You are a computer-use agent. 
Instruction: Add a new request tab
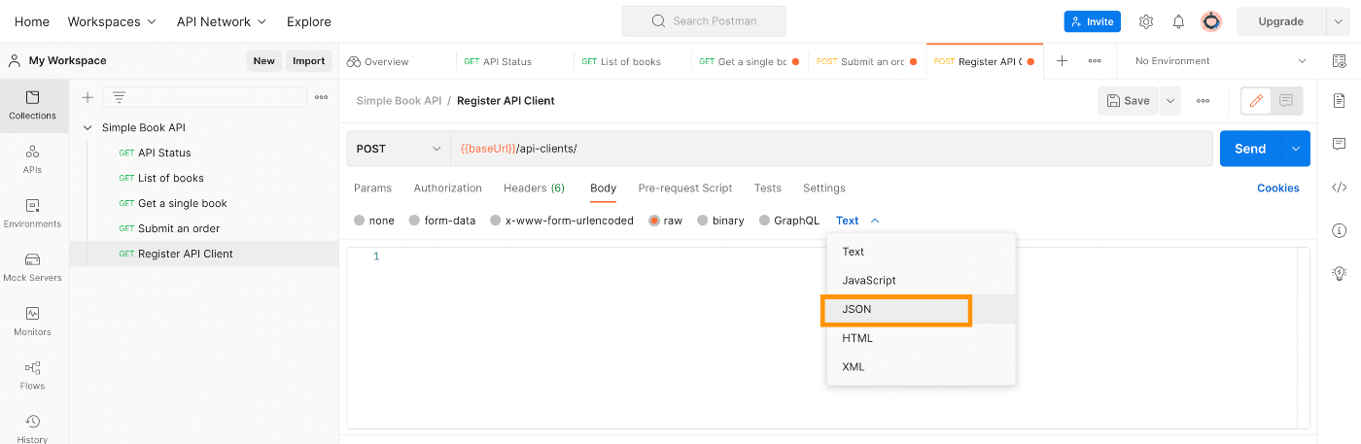pyautogui.click(x=1062, y=60)
